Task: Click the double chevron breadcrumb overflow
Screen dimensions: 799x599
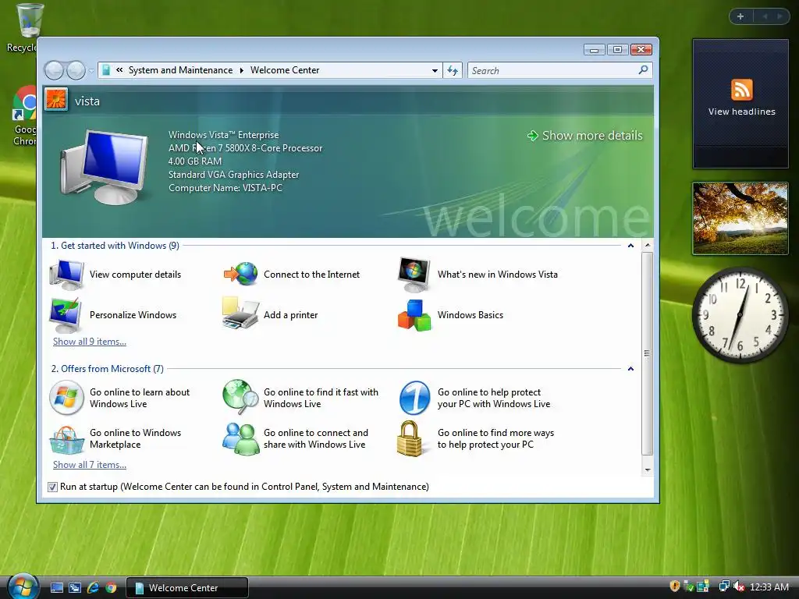Action: (119, 70)
